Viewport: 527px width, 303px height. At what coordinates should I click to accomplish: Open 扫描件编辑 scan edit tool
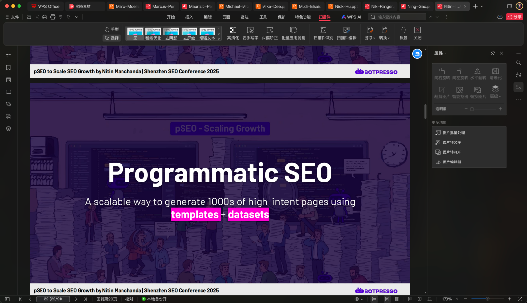(x=346, y=33)
